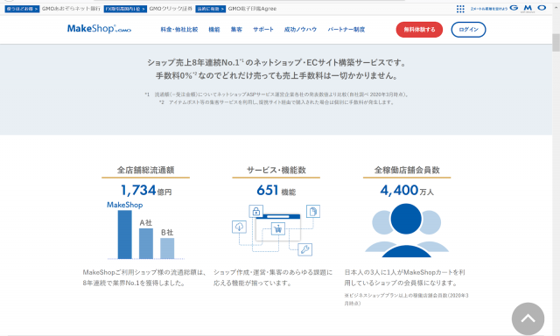The height and width of the screenshot is (336, 560).
Task: Click the red 無料体験する button
Action: (419, 30)
